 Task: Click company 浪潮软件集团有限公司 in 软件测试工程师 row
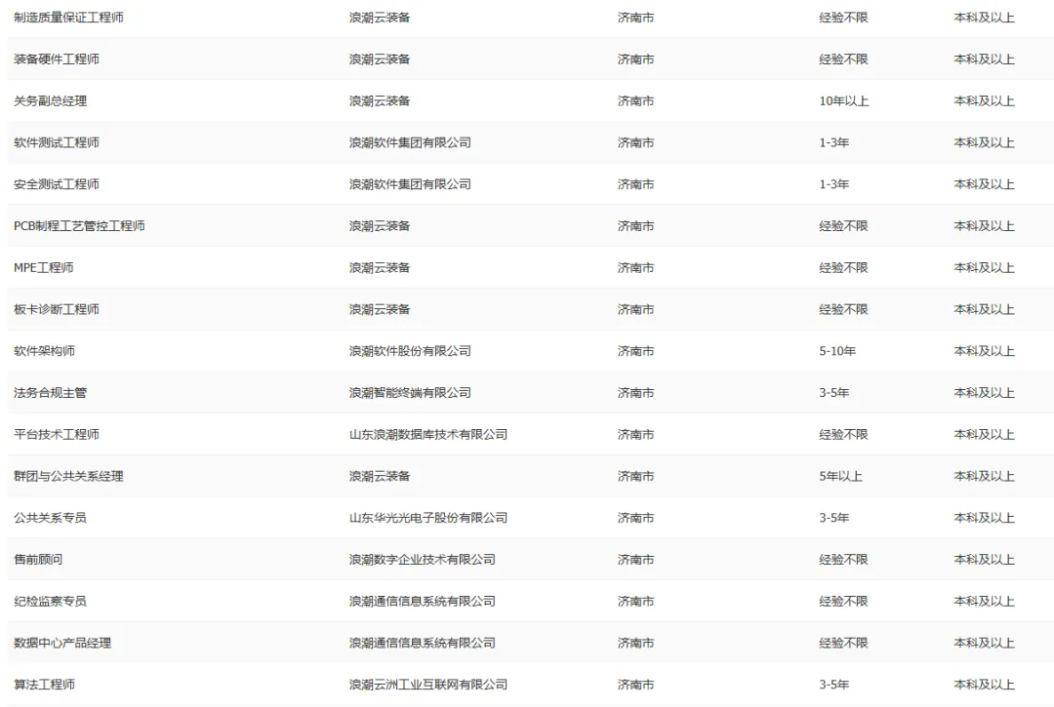(x=410, y=142)
